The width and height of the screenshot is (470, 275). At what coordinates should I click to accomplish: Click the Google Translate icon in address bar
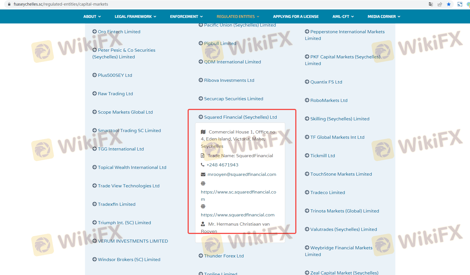tap(431, 4)
